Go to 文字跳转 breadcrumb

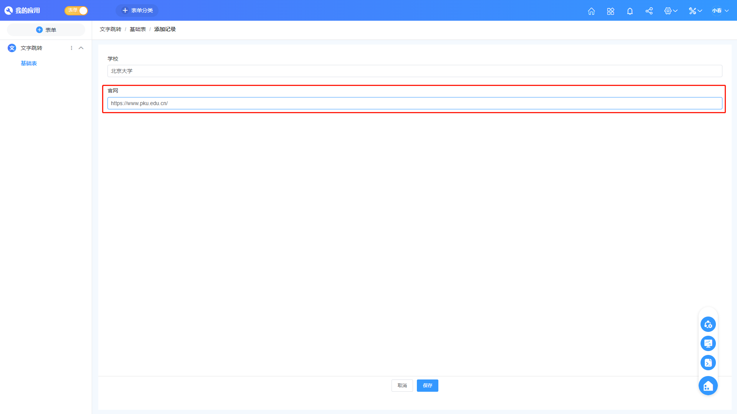click(x=111, y=29)
